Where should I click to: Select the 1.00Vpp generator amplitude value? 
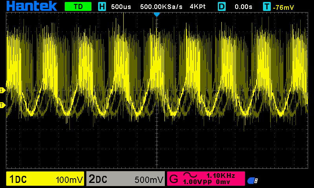tap(197, 182)
